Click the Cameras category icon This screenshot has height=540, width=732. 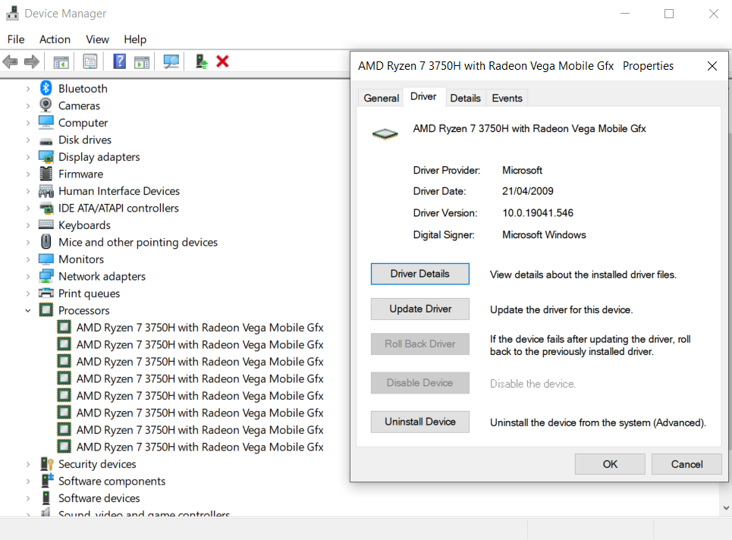pyautogui.click(x=46, y=105)
